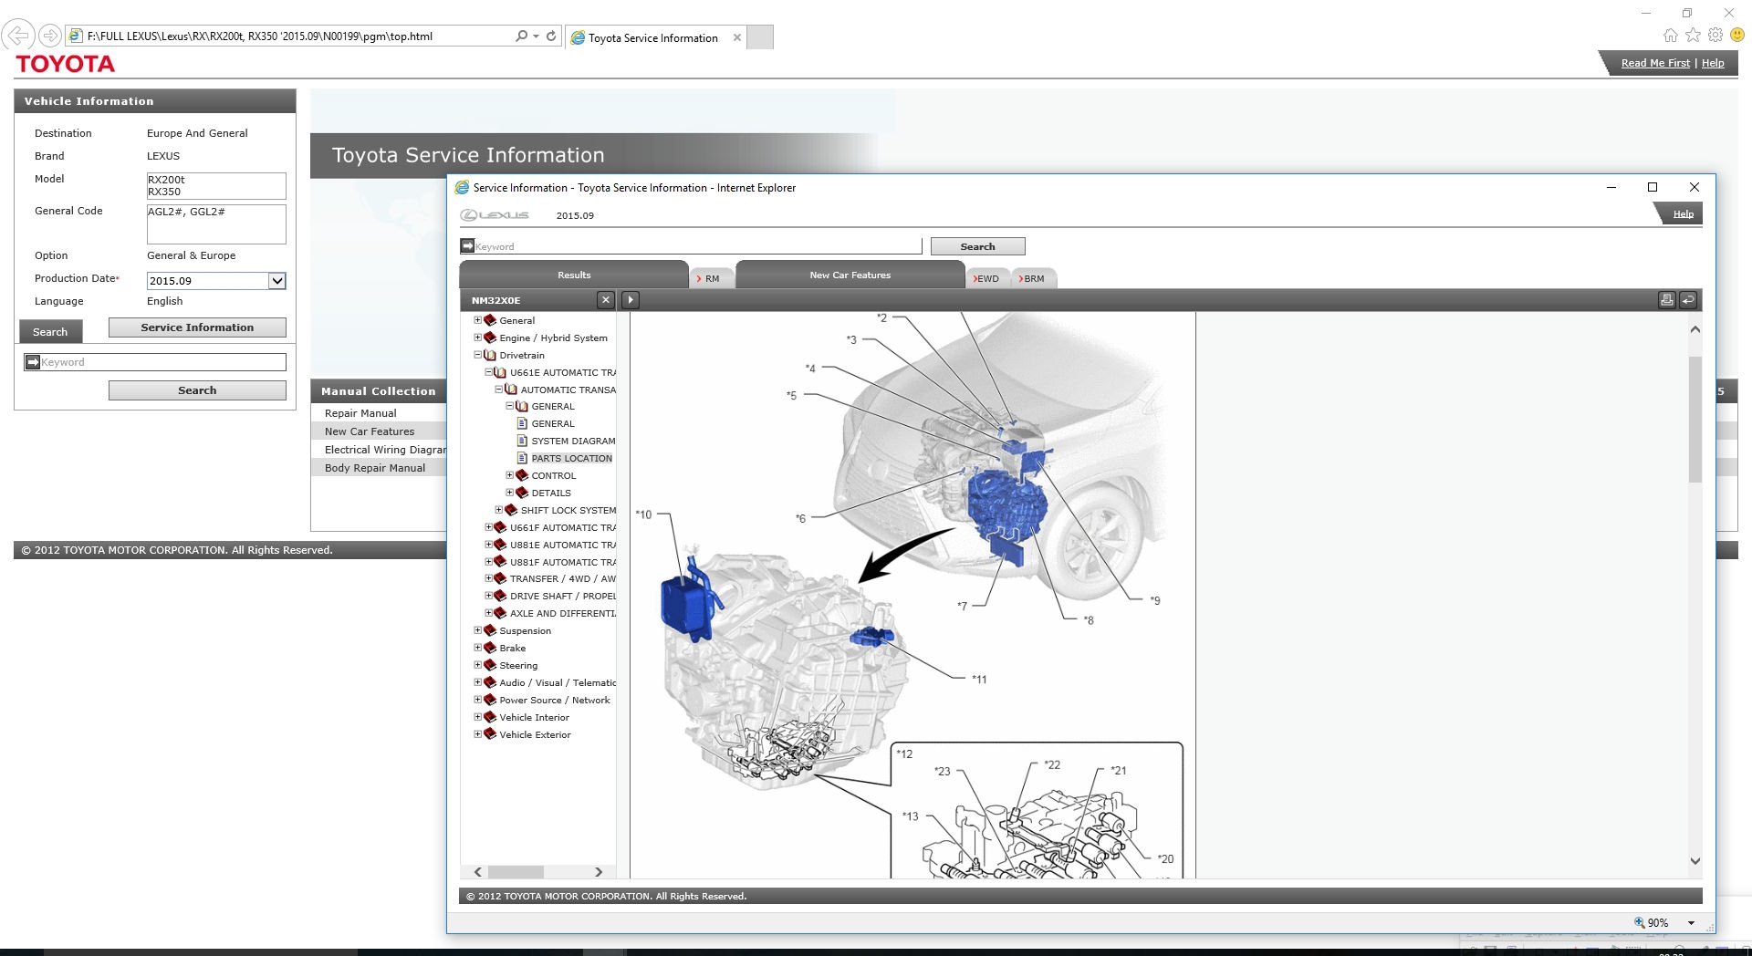
Task: Click the print icon in viewer toolbar
Action: pos(1666,300)
